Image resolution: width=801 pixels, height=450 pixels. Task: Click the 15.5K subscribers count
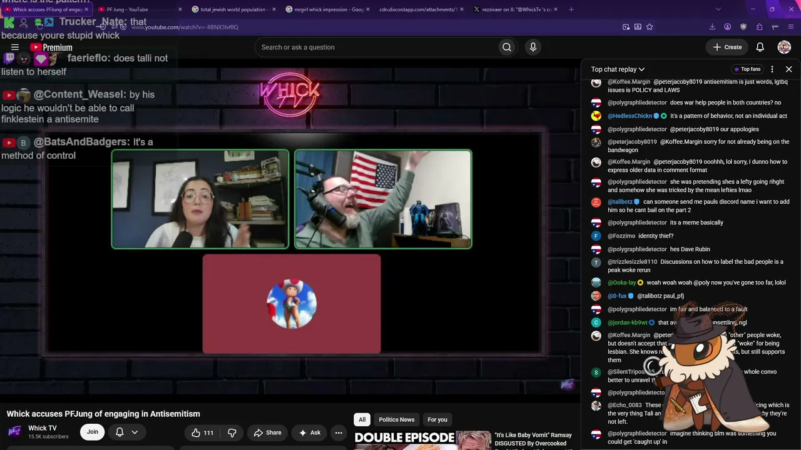[x=48, y=437]
